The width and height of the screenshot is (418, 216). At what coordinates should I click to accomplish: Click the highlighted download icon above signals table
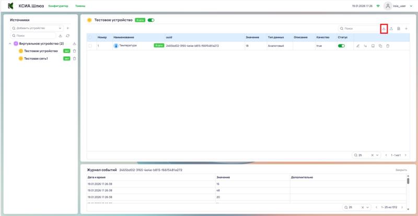[384, 29]
